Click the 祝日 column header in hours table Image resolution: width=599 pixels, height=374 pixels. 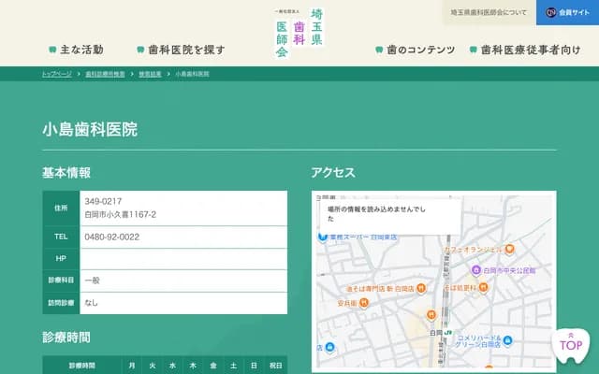pyautogui.click(x=275, y=366)
